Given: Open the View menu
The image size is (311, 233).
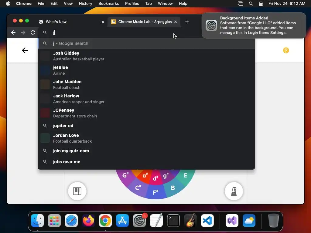Looking at the screenshot, I should click(68, 3).
